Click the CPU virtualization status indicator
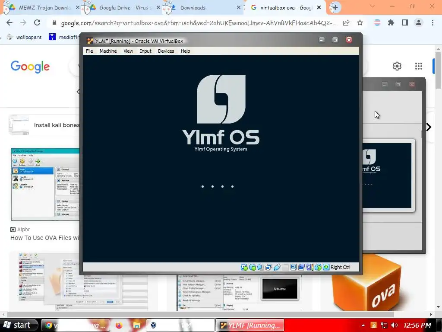This screenshot has width=442, height=332. click(x=310, y=267)
